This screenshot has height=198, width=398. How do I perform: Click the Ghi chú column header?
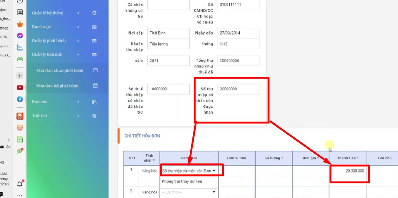coord(384,158)
